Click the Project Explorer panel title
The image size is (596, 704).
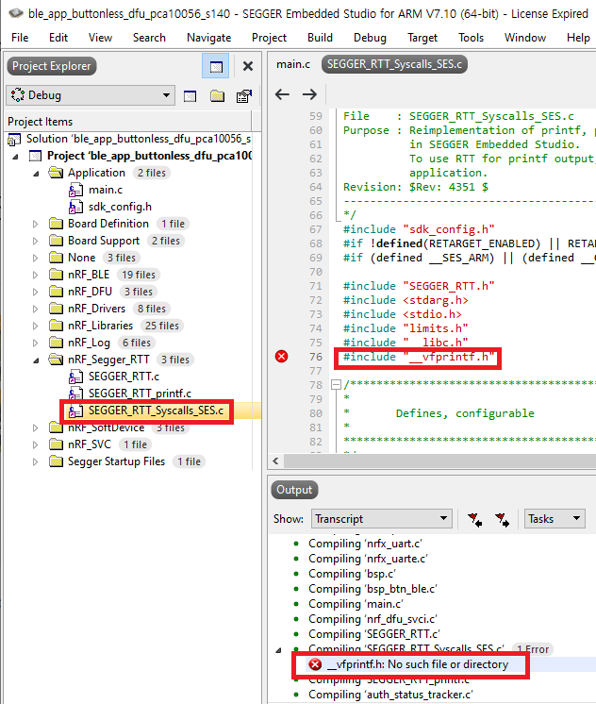tap(52, 66)
